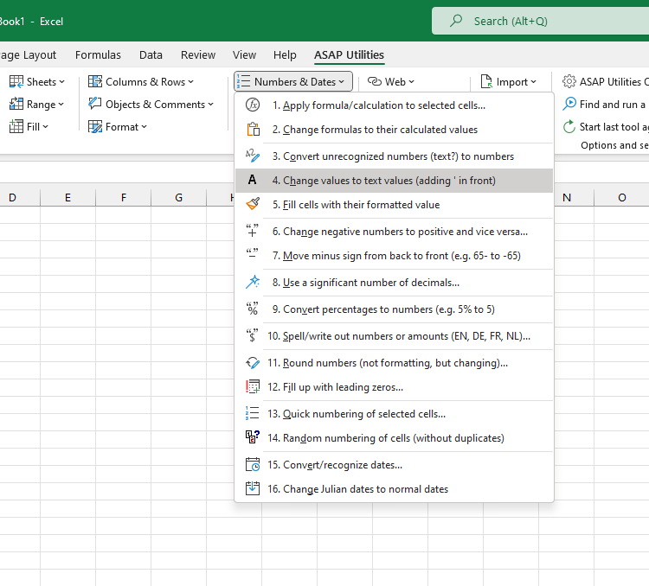Choose Convert unrecognized numbers to numbers
This screenshot has width=649, height=586.
pyautogui.click(x=394, y=156)
